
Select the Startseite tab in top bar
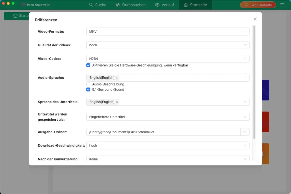click(x=196, y=5)
